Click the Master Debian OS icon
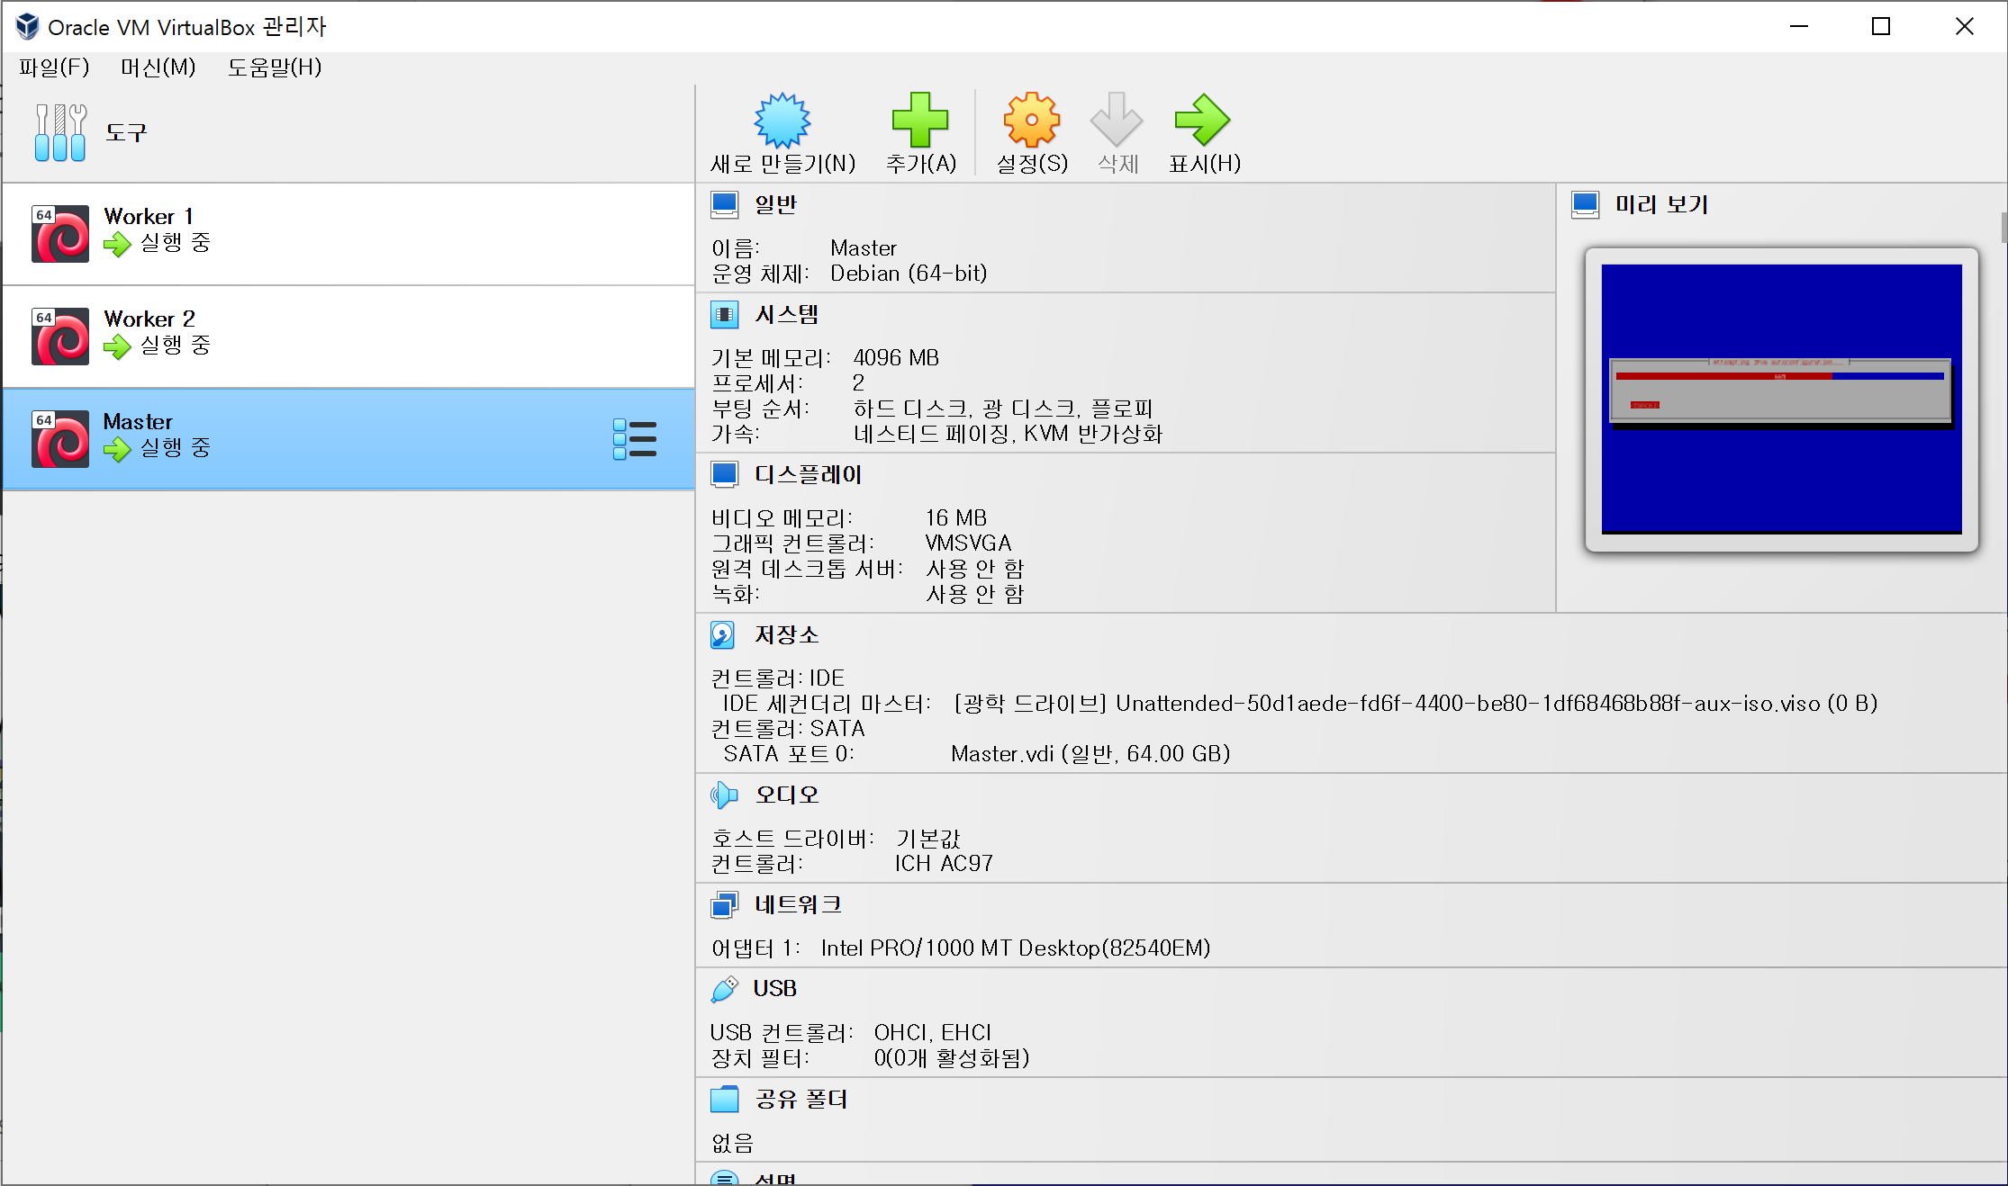 [x=60, y=439]
